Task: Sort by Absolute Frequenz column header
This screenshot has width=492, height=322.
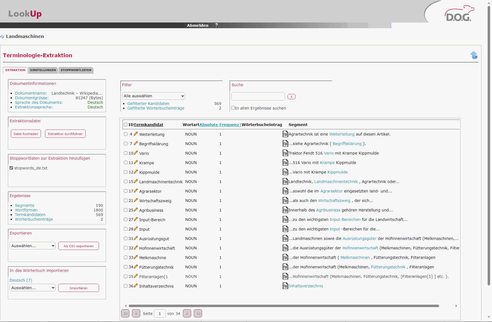Action: point(220,125)
